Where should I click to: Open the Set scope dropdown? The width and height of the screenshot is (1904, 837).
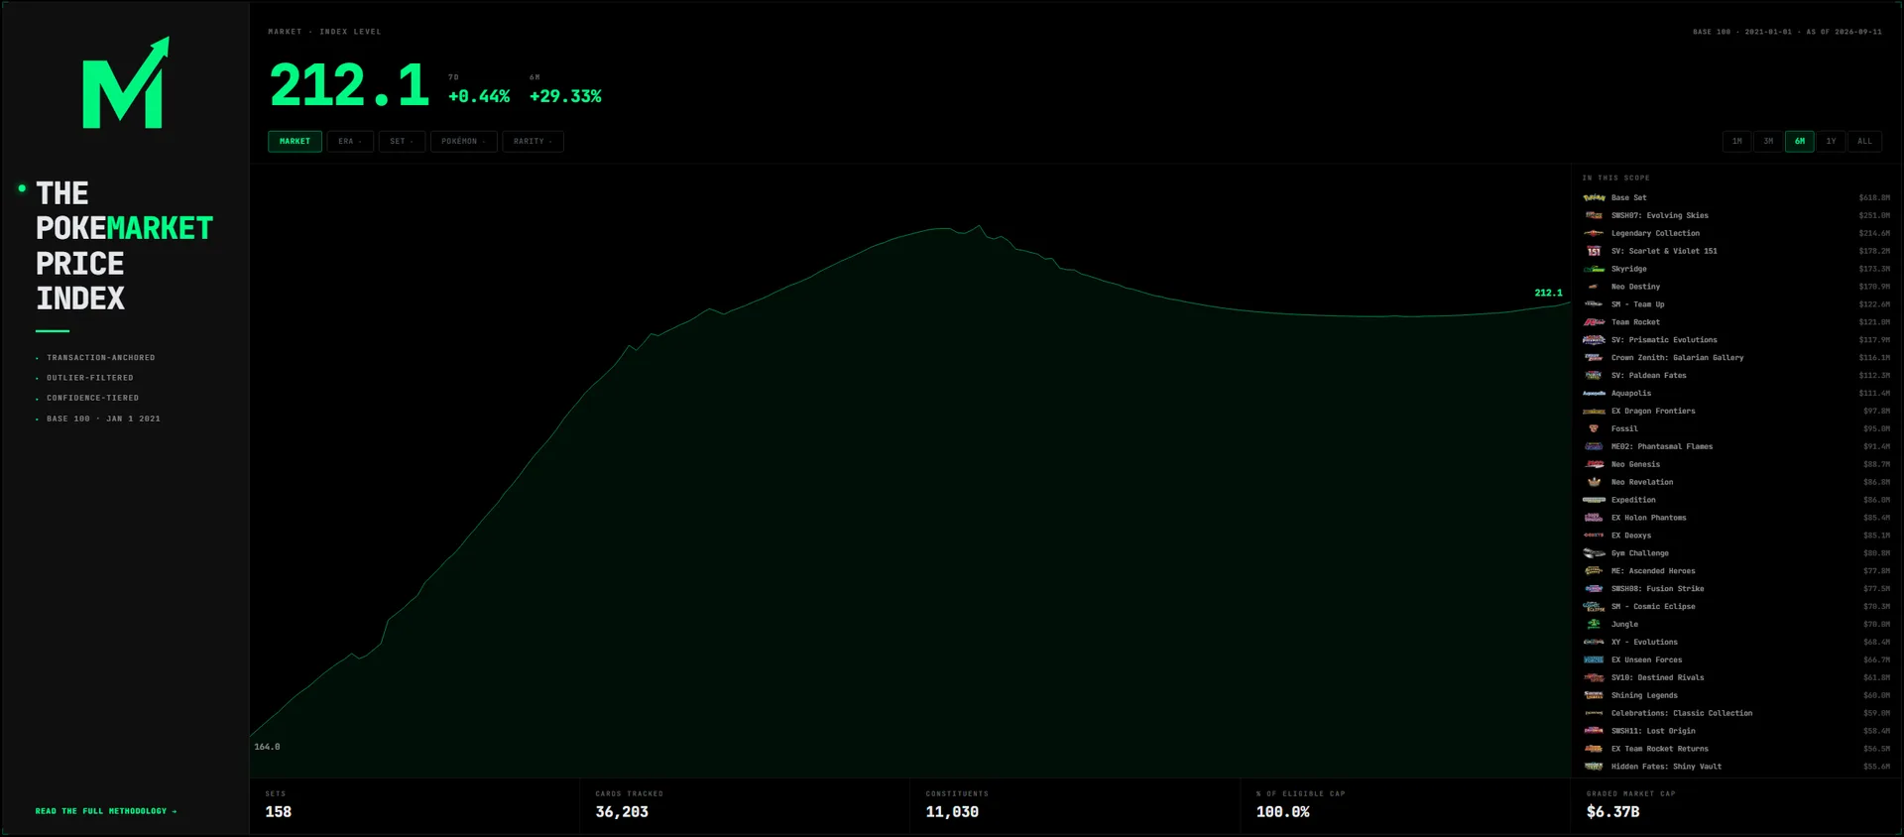point(402,142)
